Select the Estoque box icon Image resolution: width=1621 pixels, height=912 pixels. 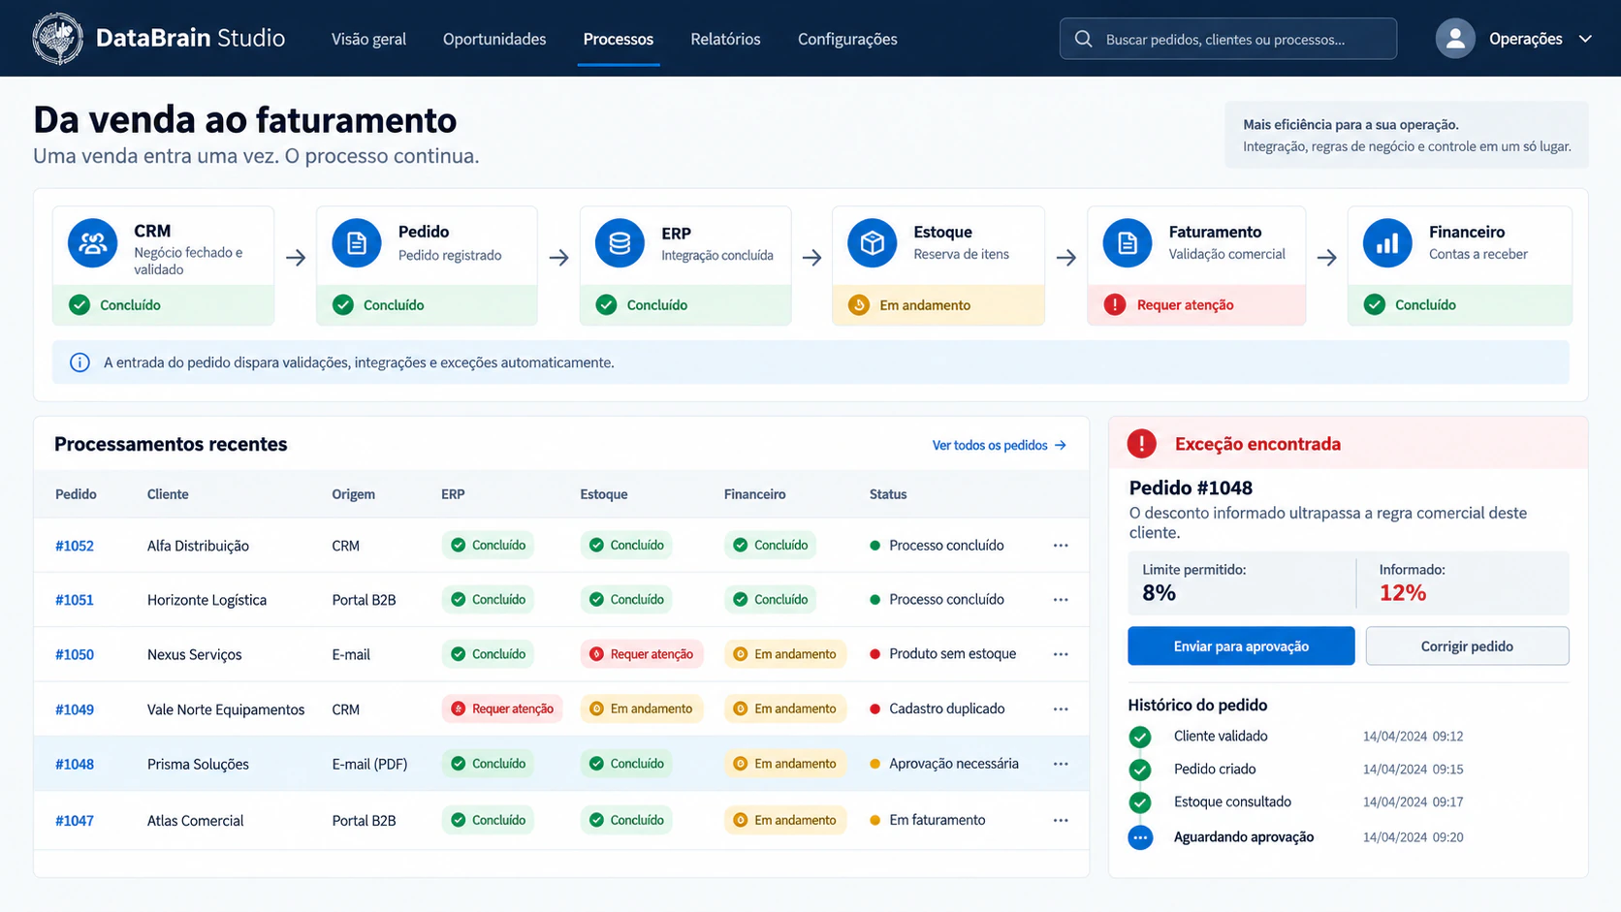coord(873,243)
